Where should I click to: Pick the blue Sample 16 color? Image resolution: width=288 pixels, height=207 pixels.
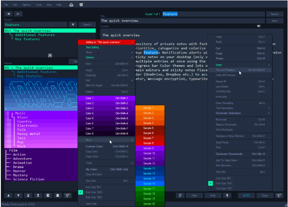150,183
